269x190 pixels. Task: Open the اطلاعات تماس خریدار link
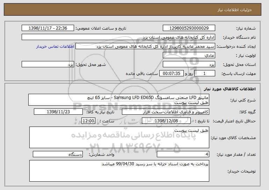click(55, 46)
